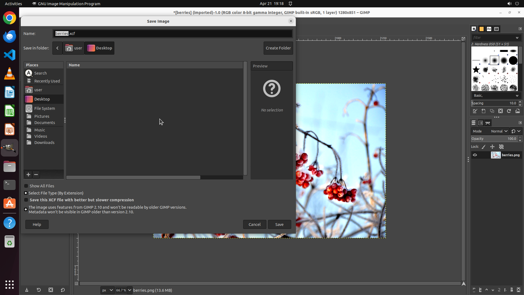Enable better but slower compression checkbox
This screenshot has width=524, height=295.
(26, 200)
